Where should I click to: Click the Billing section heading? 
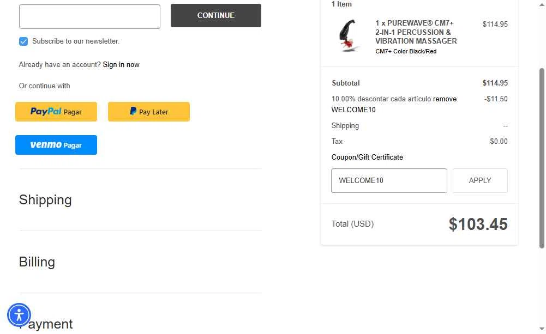(x=37, y=262)
